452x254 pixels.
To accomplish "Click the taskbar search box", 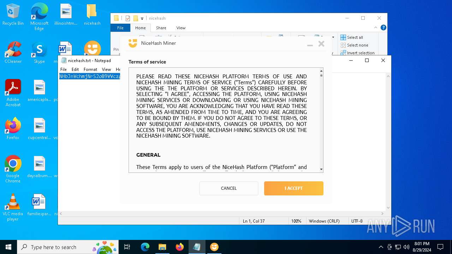I will point(68,247).
